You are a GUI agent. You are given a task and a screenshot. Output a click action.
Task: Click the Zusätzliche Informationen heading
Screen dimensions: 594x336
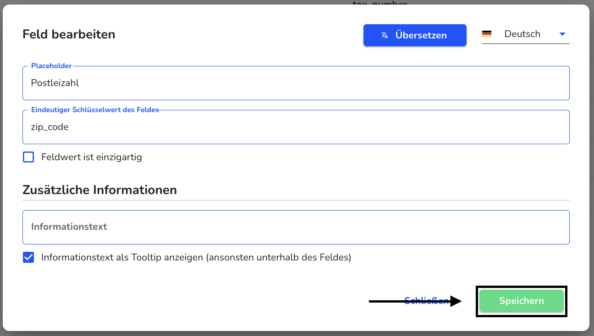[x=99, y=190]
